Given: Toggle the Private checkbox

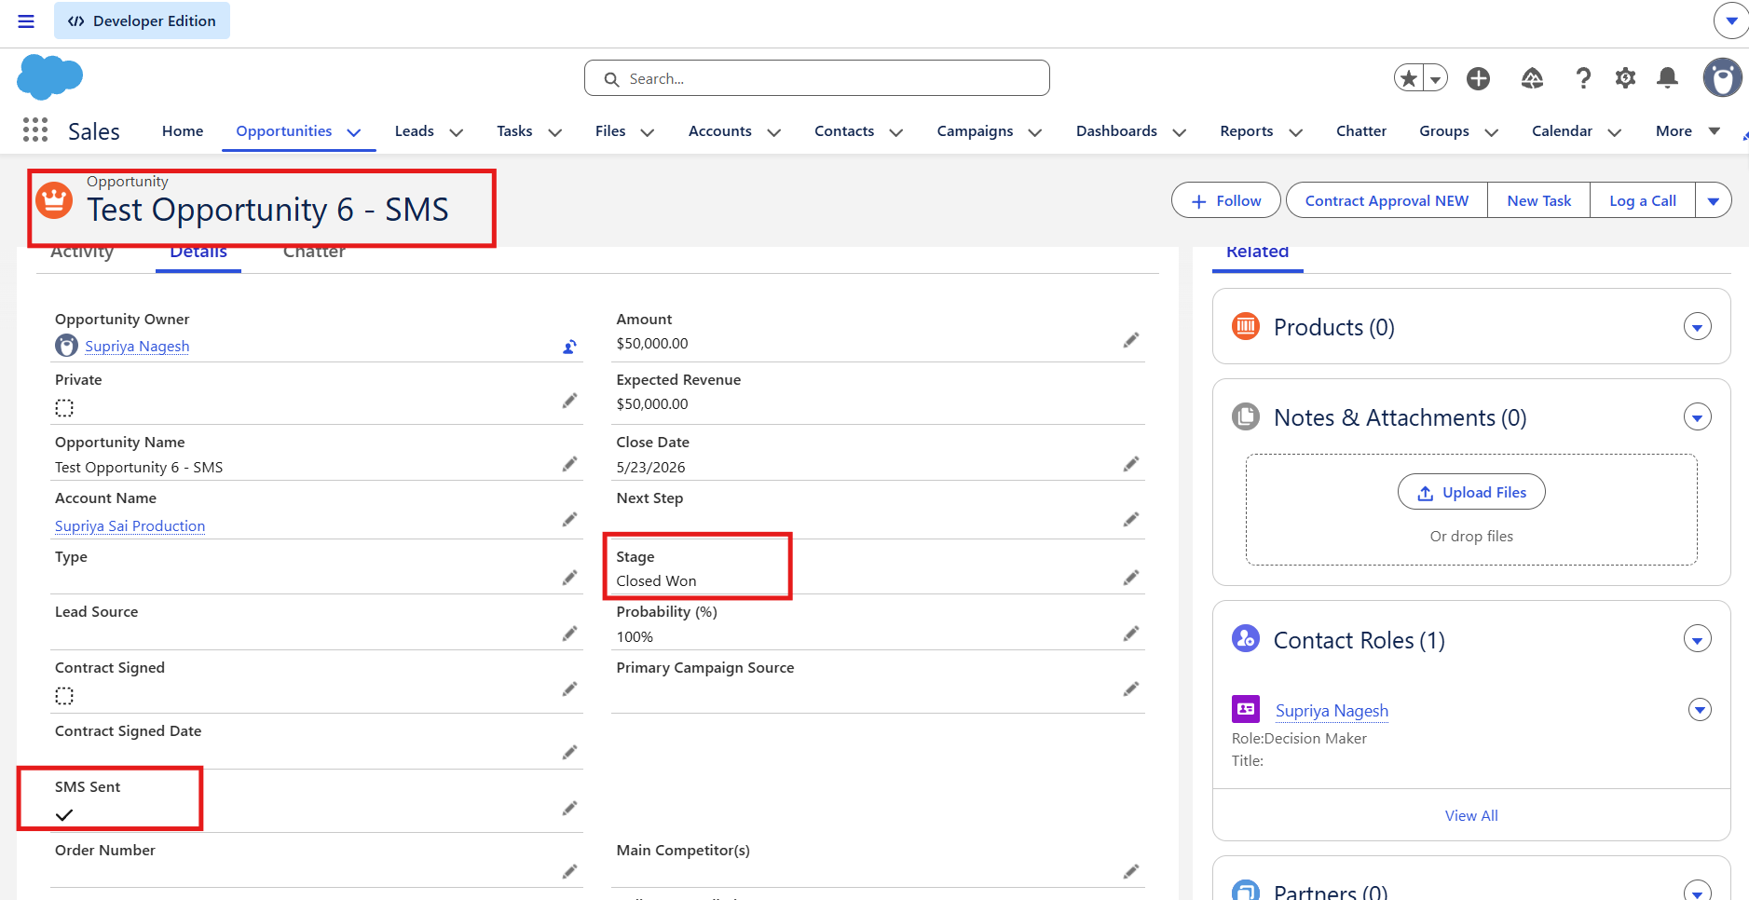Looking at the screenshot, I should point(64,408).
